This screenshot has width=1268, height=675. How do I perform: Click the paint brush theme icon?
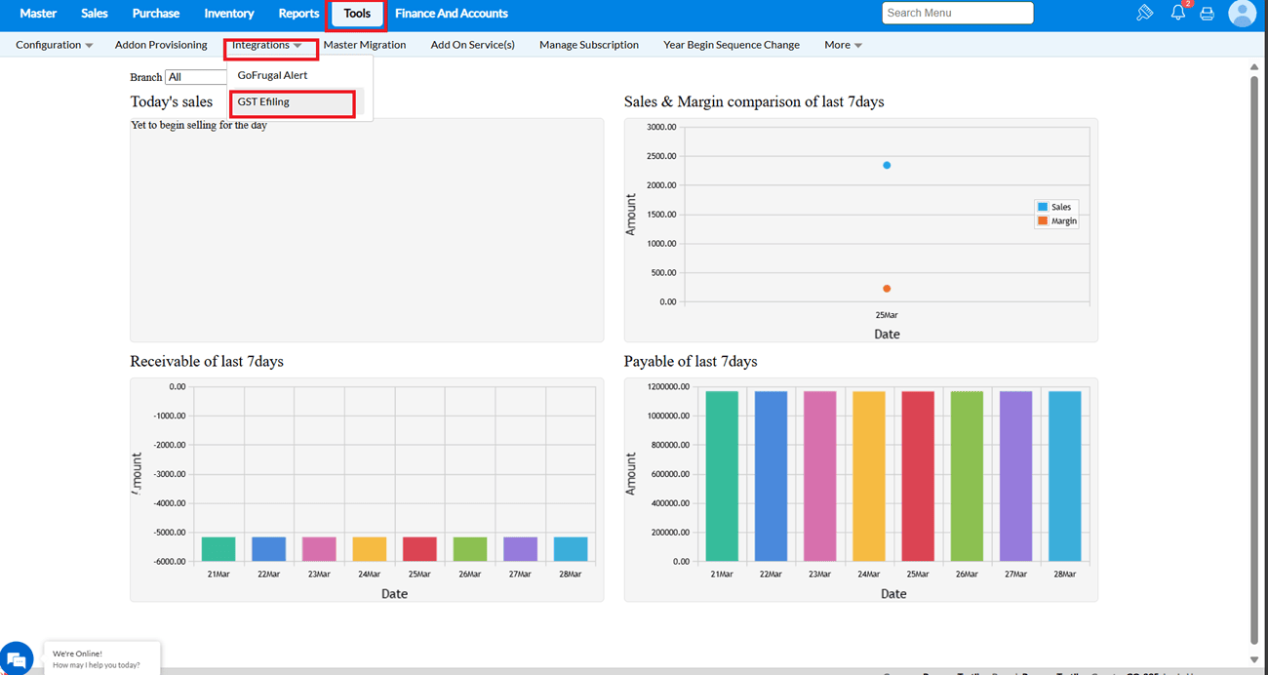coord(1145,13)
